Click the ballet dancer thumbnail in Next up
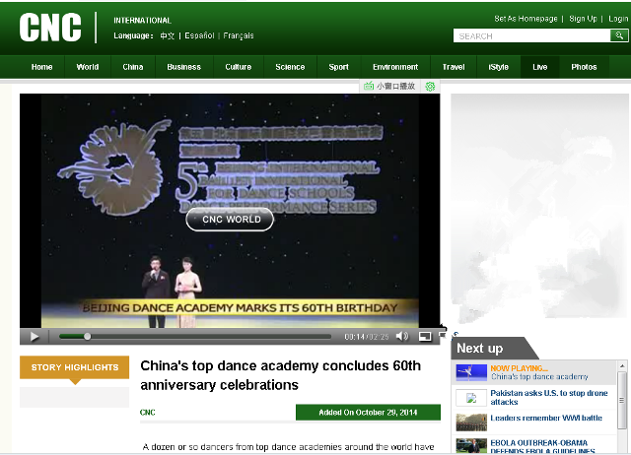Viewport: 631px width, 455px height. (x=471, y=372)
